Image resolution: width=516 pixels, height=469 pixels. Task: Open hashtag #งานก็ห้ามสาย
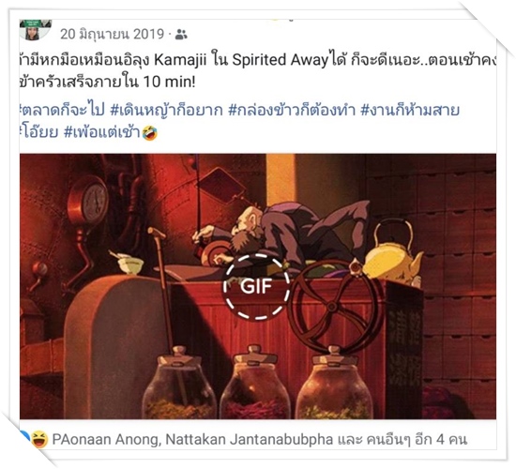tap(410, 111)
